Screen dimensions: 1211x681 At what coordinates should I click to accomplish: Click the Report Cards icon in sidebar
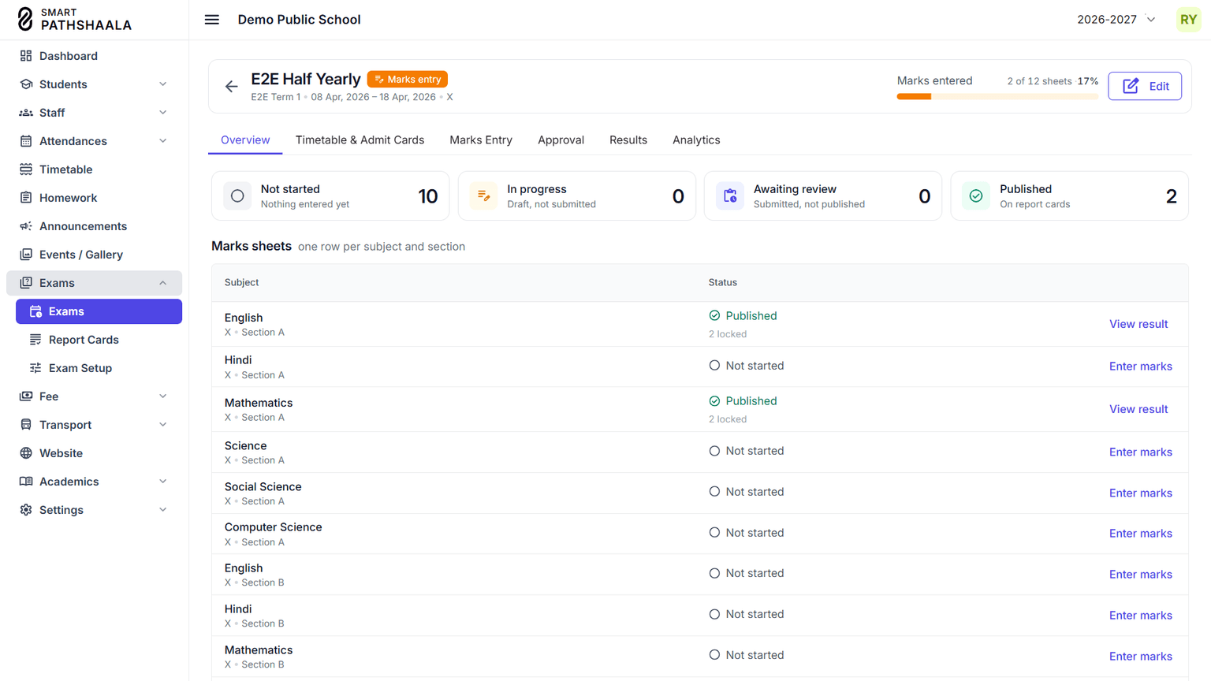[x=35, y=340]
